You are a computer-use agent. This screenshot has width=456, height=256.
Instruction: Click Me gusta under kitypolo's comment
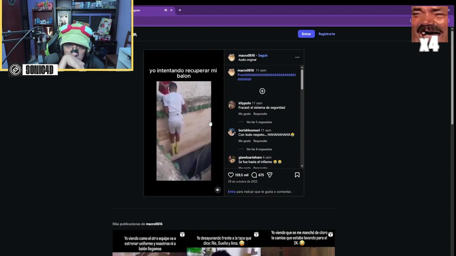pyautogui.click(x=244, y=114)
